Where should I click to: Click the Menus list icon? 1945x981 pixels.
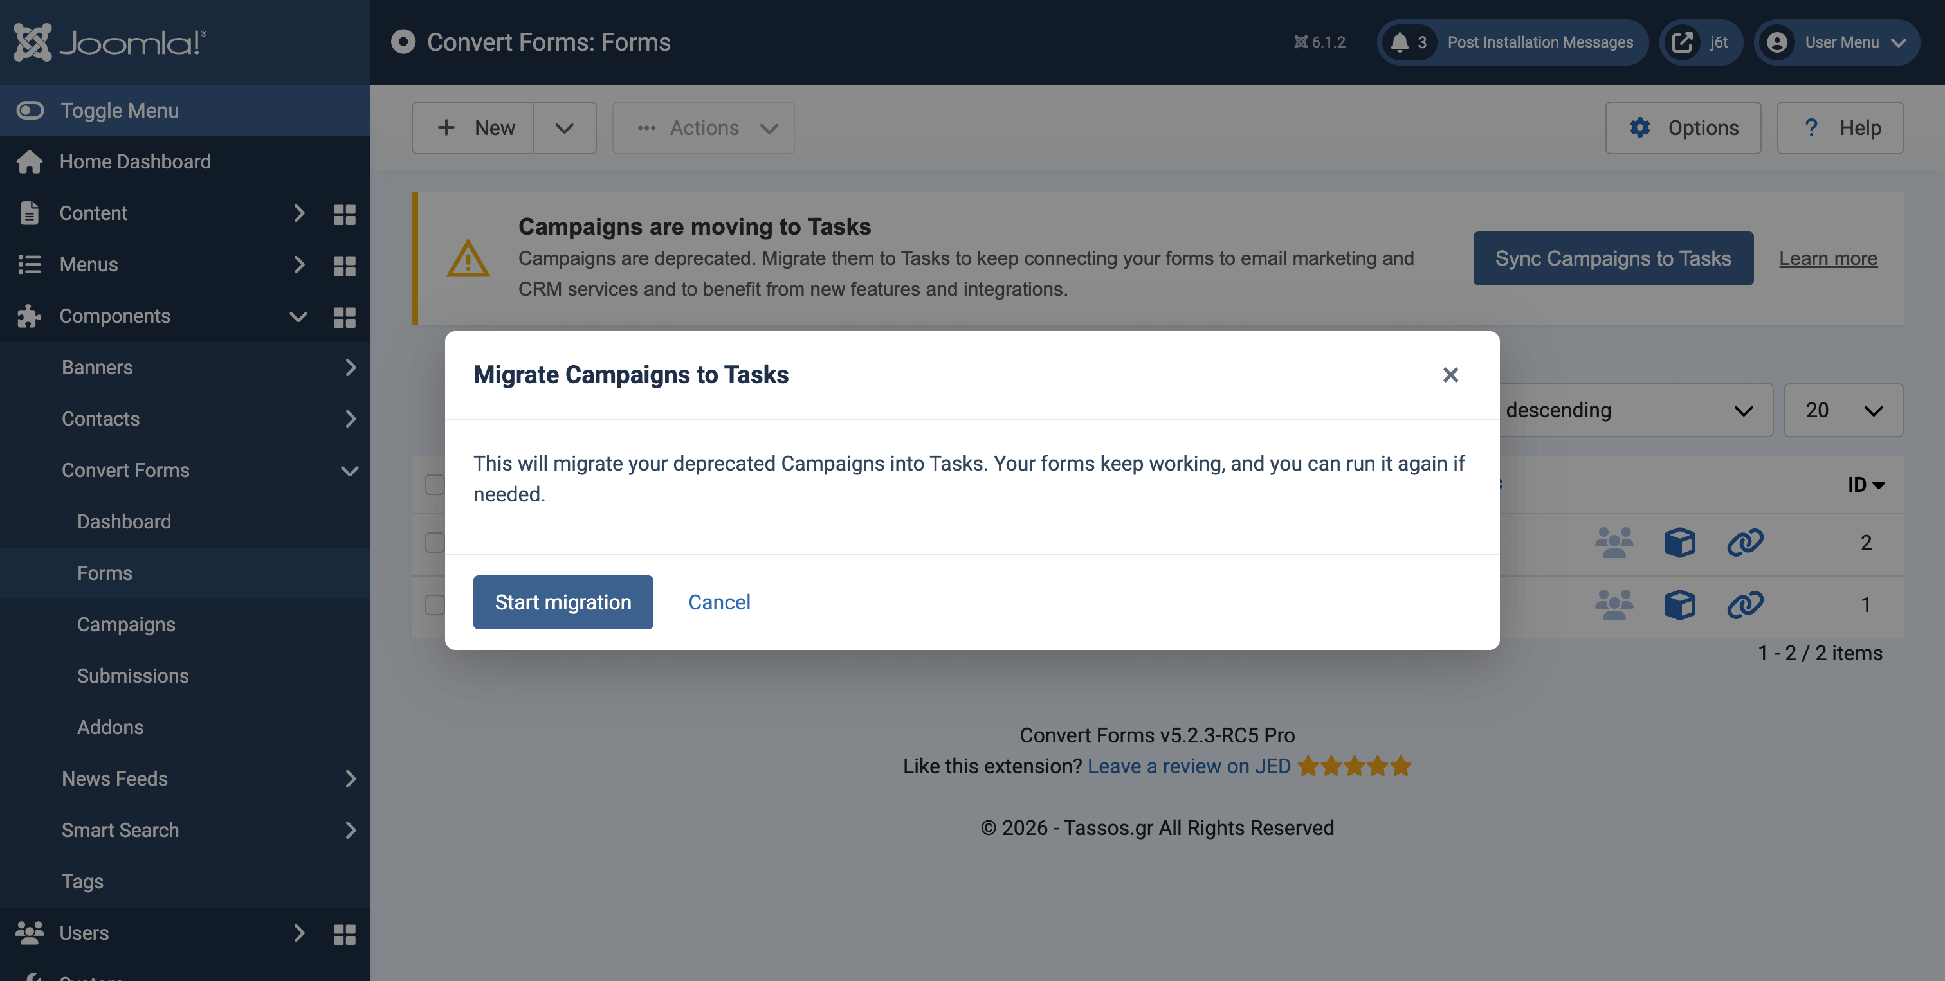[30, 264]
